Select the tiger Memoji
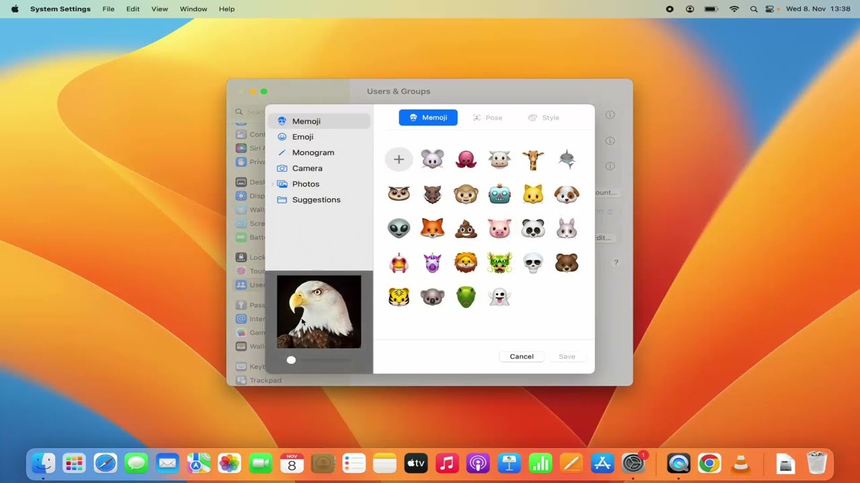Screen dimensions: 860x483 point(398,297)
